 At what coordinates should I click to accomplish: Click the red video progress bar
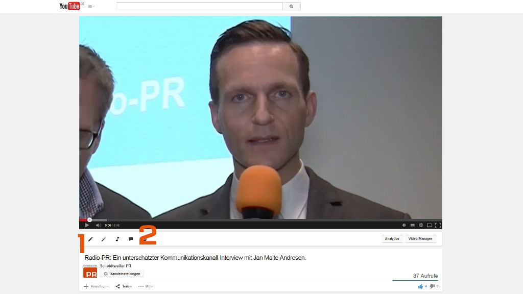(x=83, y=219)
